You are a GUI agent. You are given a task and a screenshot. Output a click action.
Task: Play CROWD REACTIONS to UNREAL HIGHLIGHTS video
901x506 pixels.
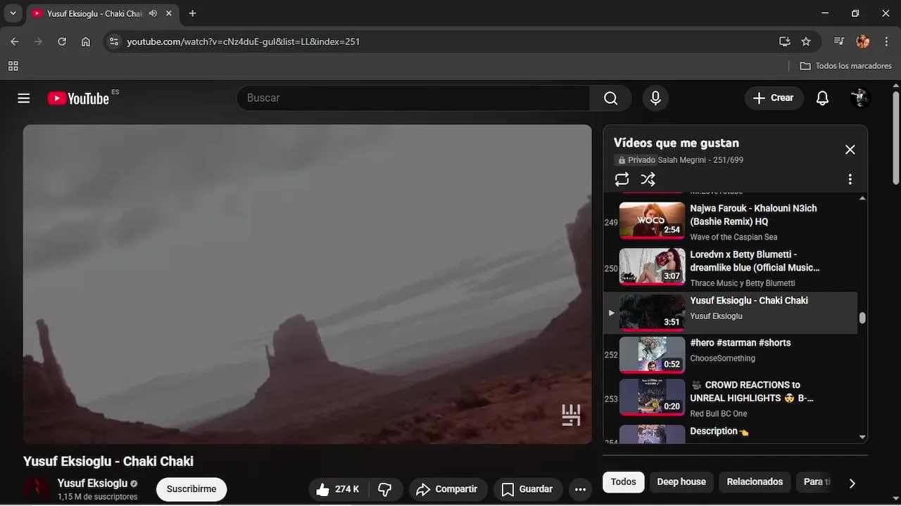pos(731,398)
